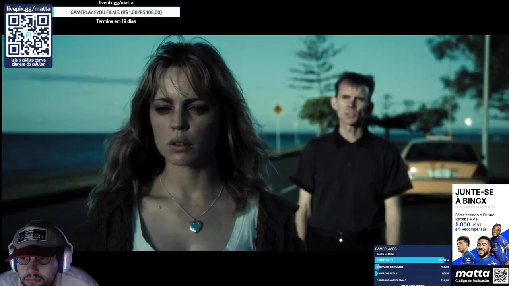Click the 'JUNTE-SE À BINGX' ad headline
509x286 pixels.
click(x=474, y=197)
